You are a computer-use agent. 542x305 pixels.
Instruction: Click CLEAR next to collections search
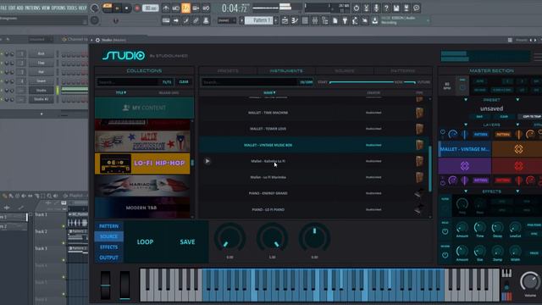tap(184, 82)
